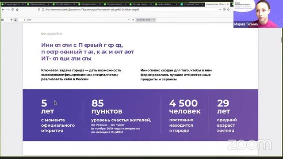Click text 'Ключевая задача города'

click(x=63, y=70)
